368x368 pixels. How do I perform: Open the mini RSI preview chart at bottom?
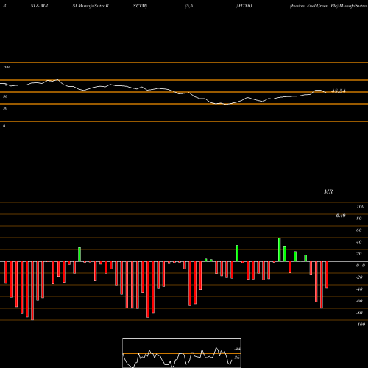tap(182, 353)
